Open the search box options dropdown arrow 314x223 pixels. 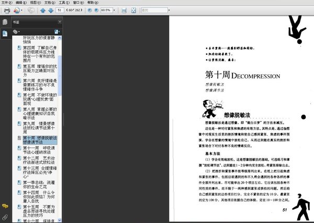pos(169,10)
